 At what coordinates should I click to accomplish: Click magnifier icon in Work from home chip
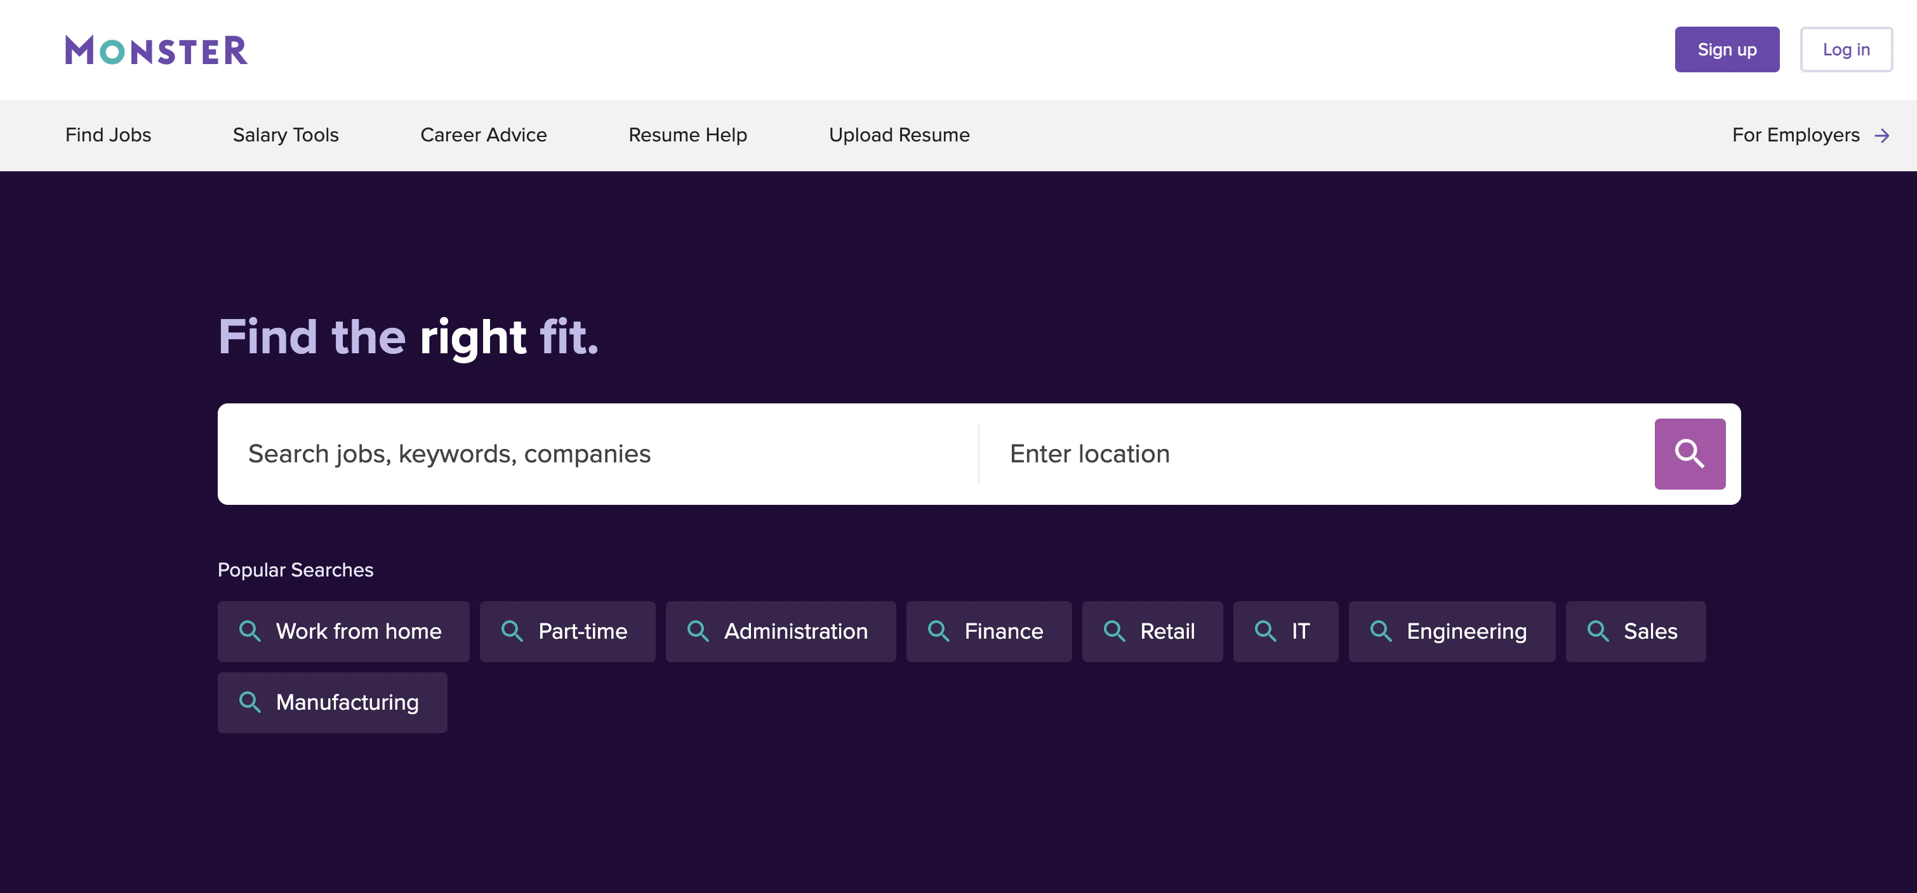[x=250, y=631]
